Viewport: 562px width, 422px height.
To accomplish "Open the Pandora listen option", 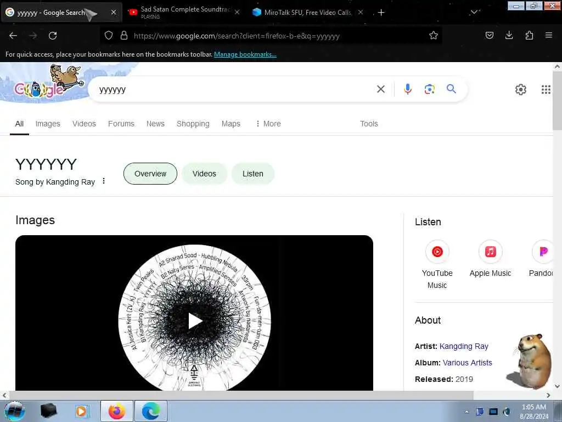I will click(541, 259).
